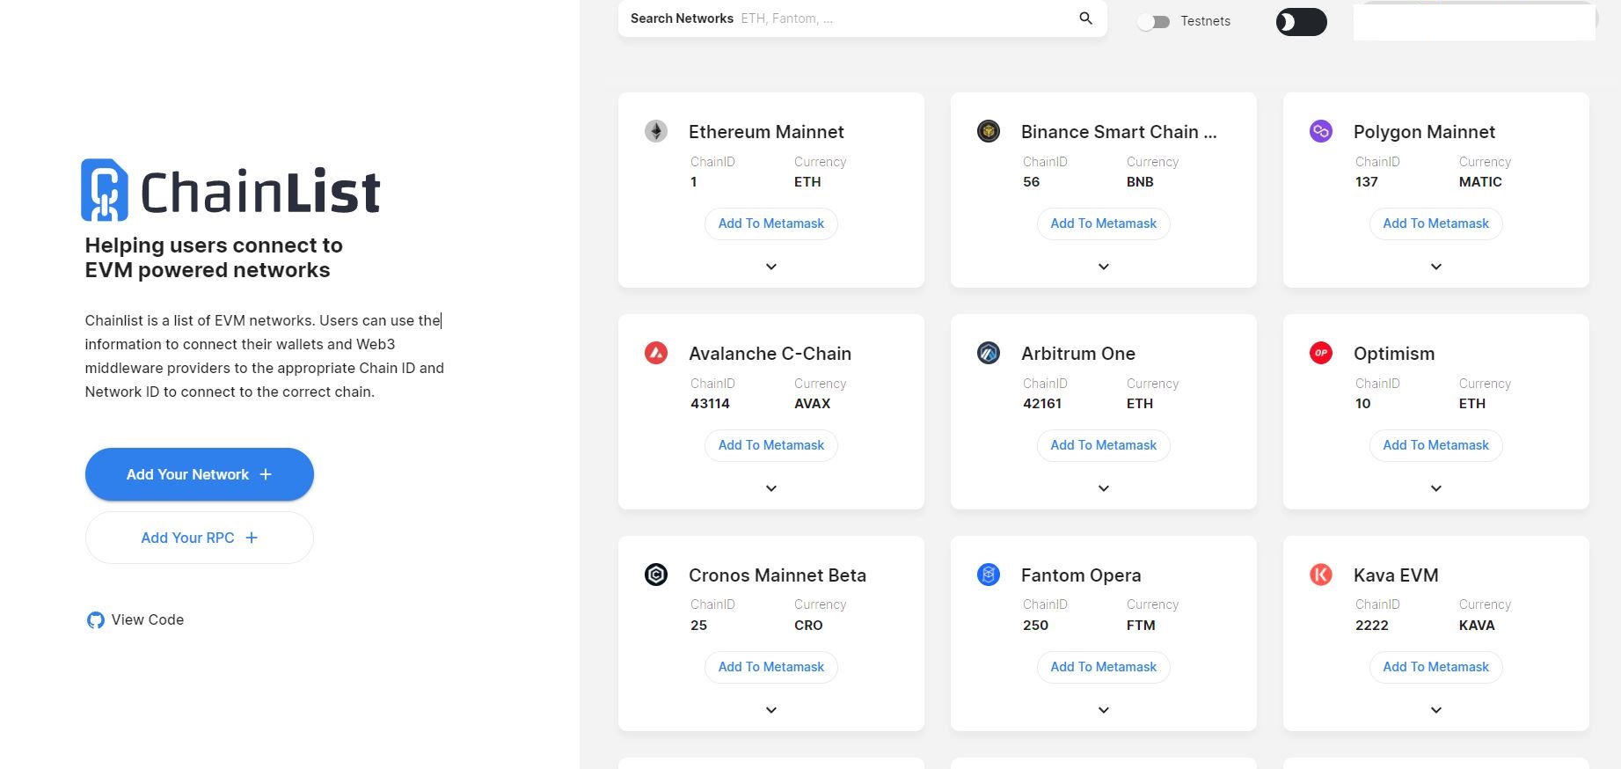
Task: Expand Cronos Mainnet Beta card details
Action: 771,710
